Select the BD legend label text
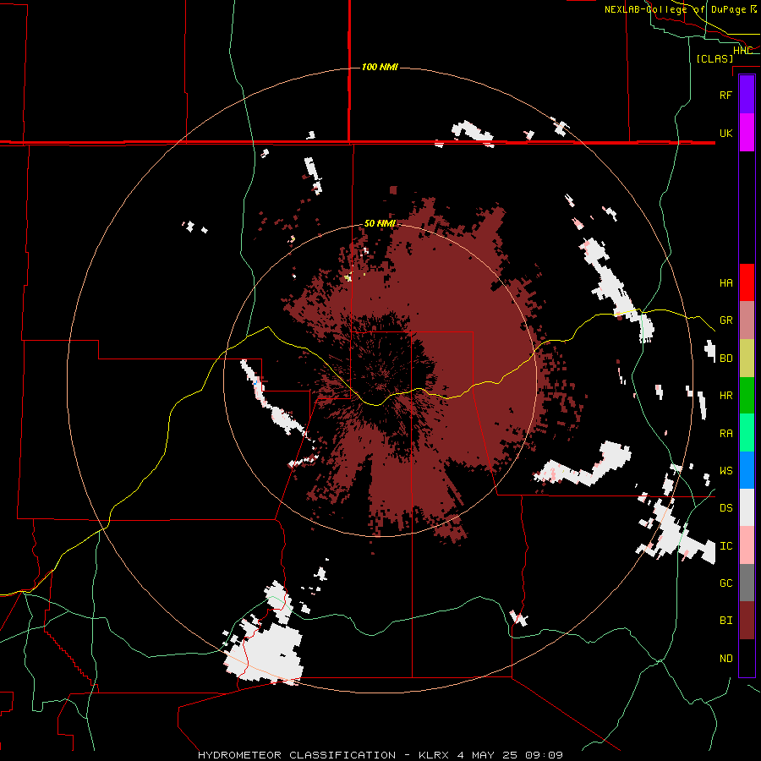Image resolution: width=761 pixels, height=761 pixels. [725, 359]
